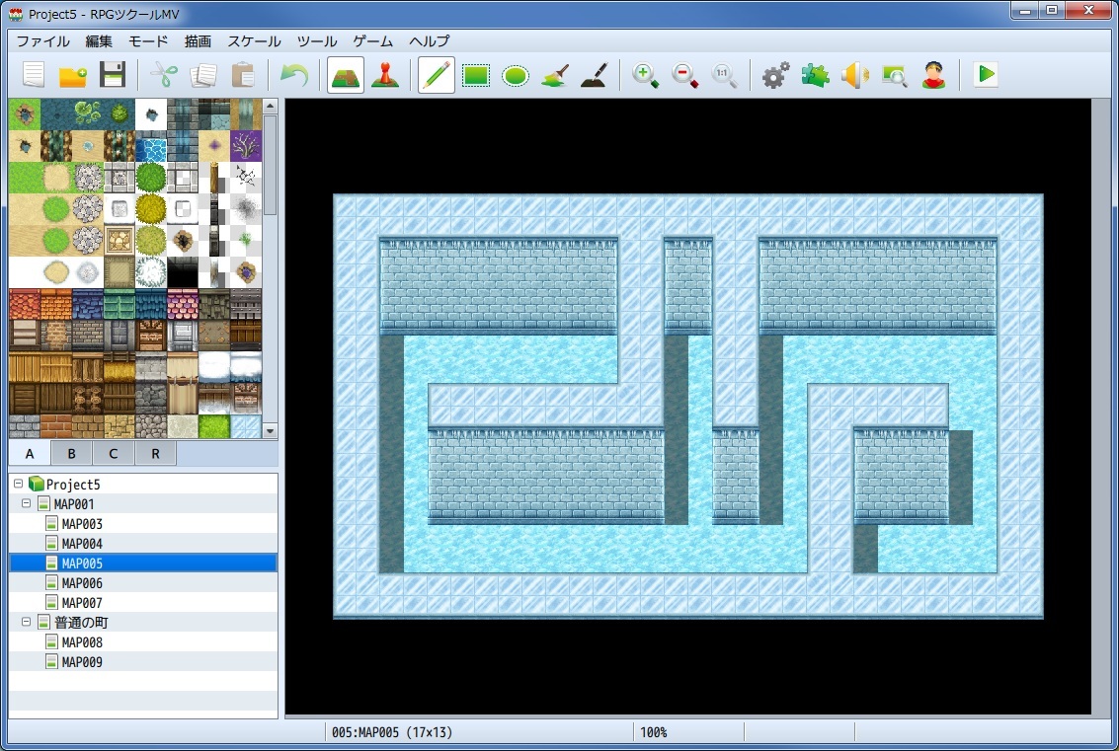Image resolution: width=1119 pixels, height=751 pixels.
Task: Click the Actual Size 1:1 icon
Action: (x=724, y=75)
